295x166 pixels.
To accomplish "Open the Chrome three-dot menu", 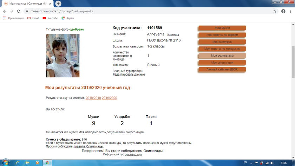I will [x=290, y=11].
